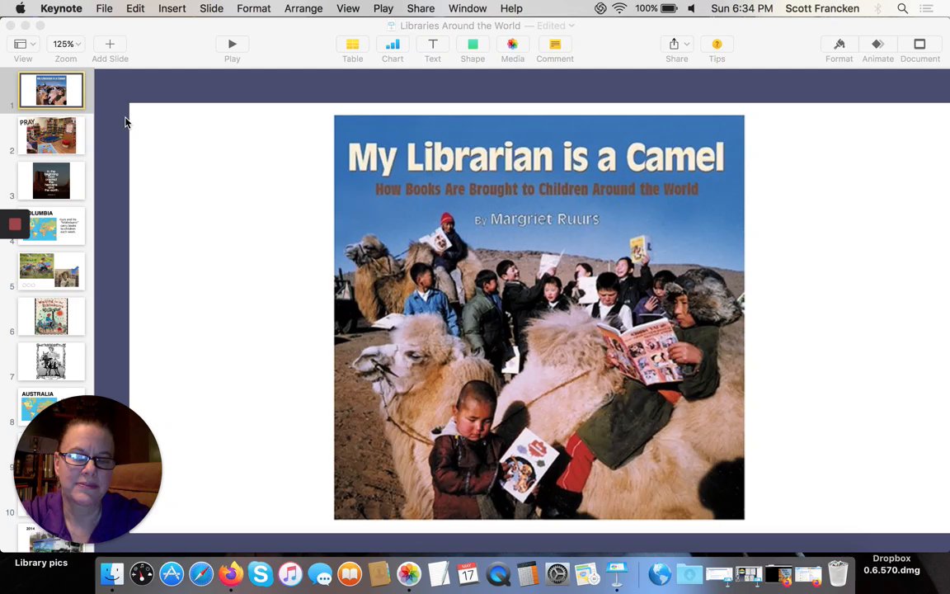Open iTunes from the Dock
This screenshot has width=950, height=594.
click(x=290, y=573)
